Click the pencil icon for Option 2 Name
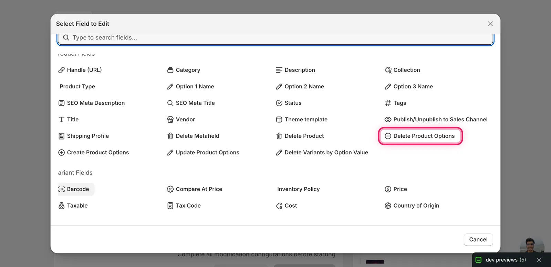The width and height of the screenshot is (551, 267). coord(279,87)
